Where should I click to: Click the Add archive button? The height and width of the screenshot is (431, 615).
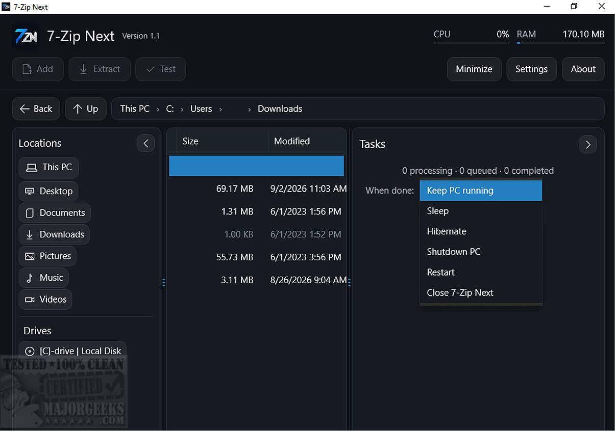tap(38, 69)
